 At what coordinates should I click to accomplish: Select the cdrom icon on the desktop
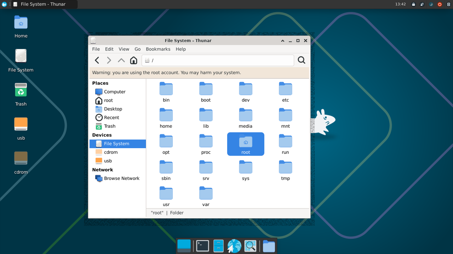pos(21,158)
